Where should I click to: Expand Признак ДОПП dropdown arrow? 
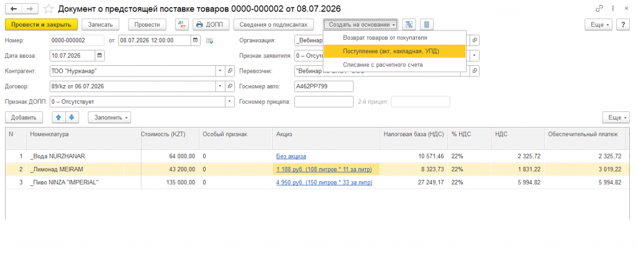pos(230,101)
